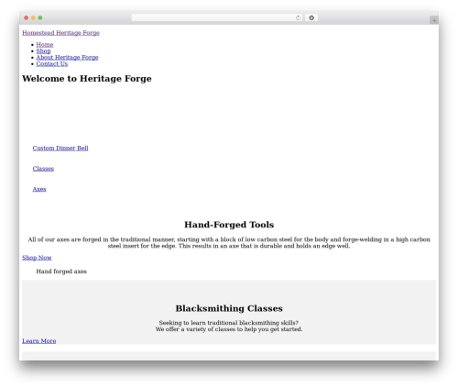Follow the Classes link
Viewport: 458px width, 388px height.
pyautogui.click(x=43, y=169)
